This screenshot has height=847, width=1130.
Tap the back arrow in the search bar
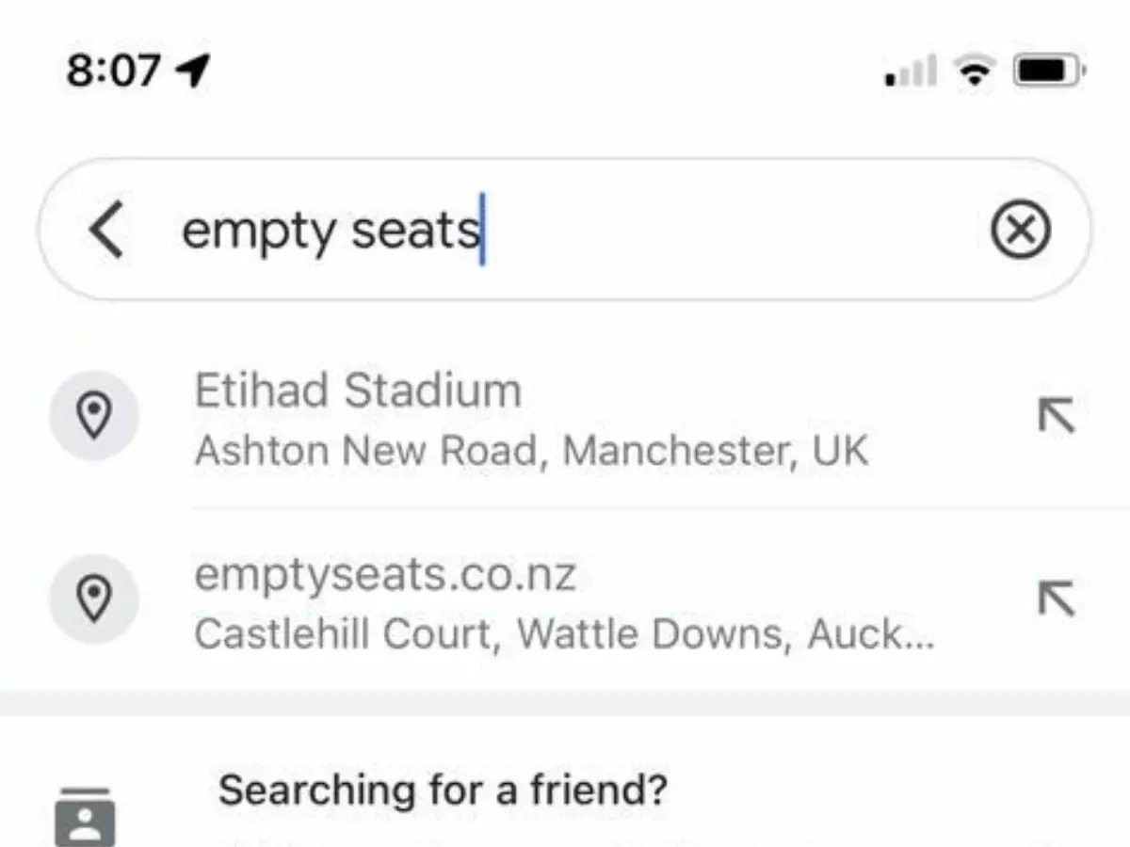point(106,229)
